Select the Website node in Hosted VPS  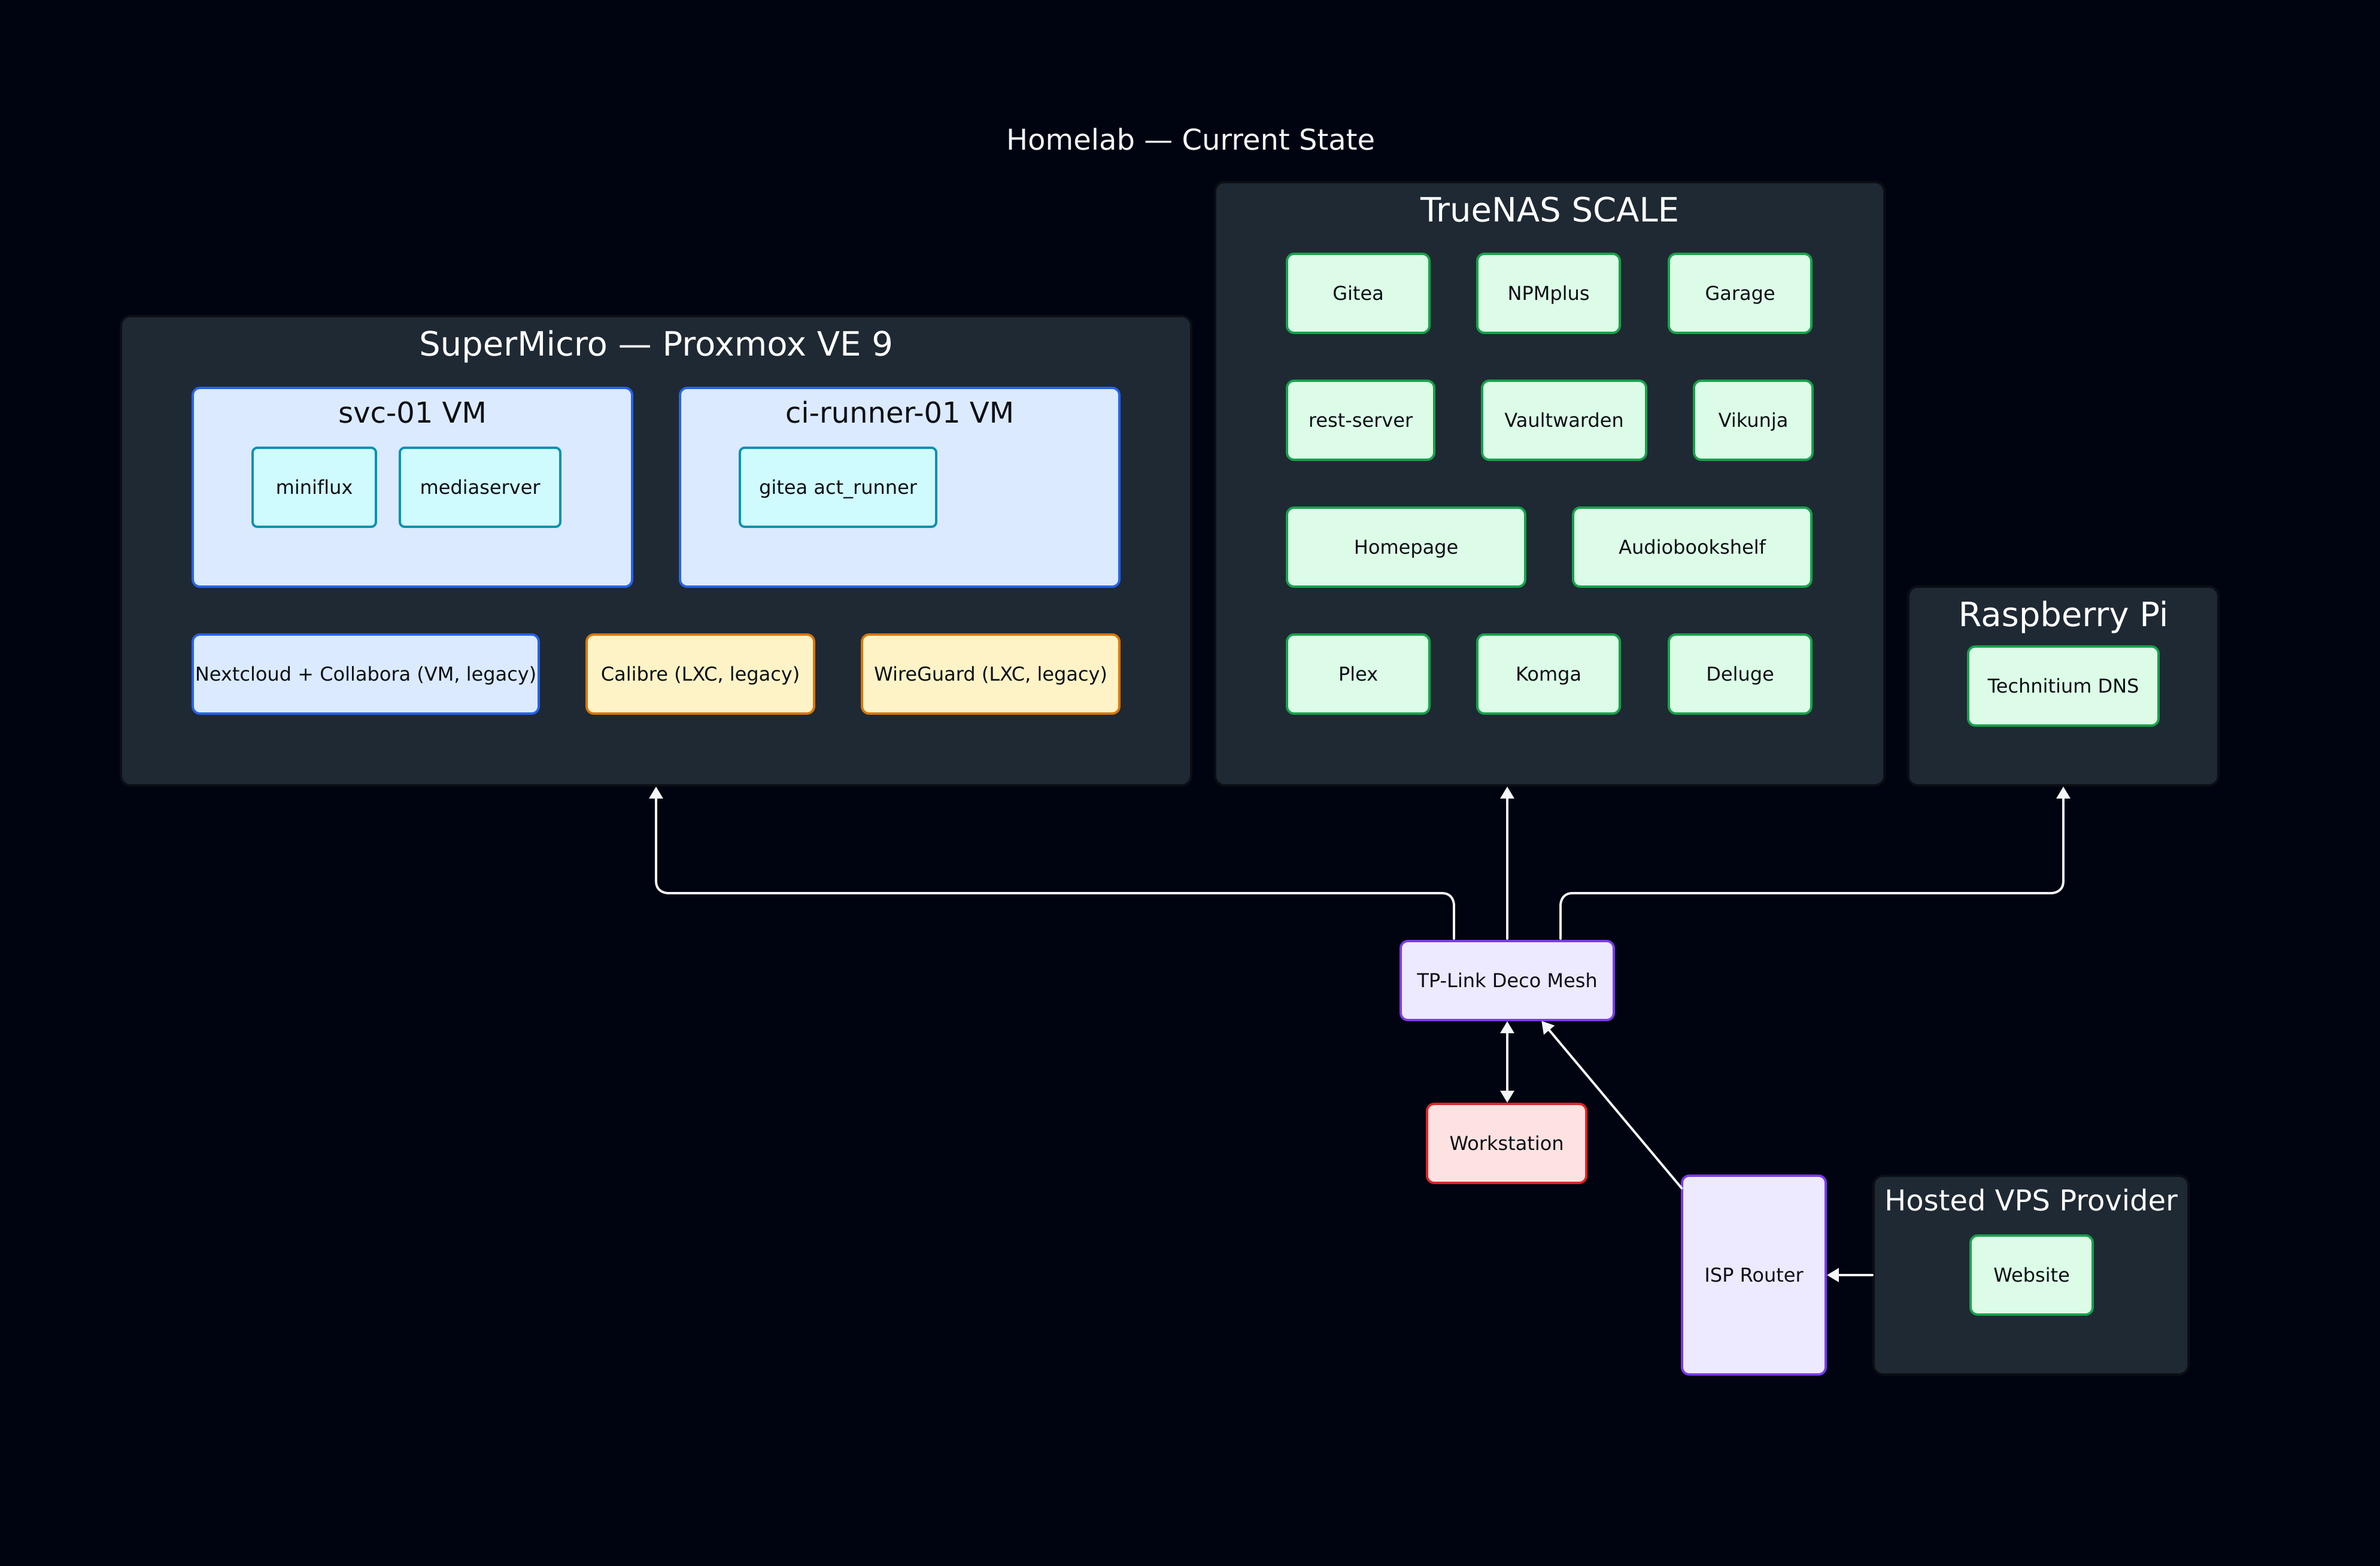(2031, 1275)
